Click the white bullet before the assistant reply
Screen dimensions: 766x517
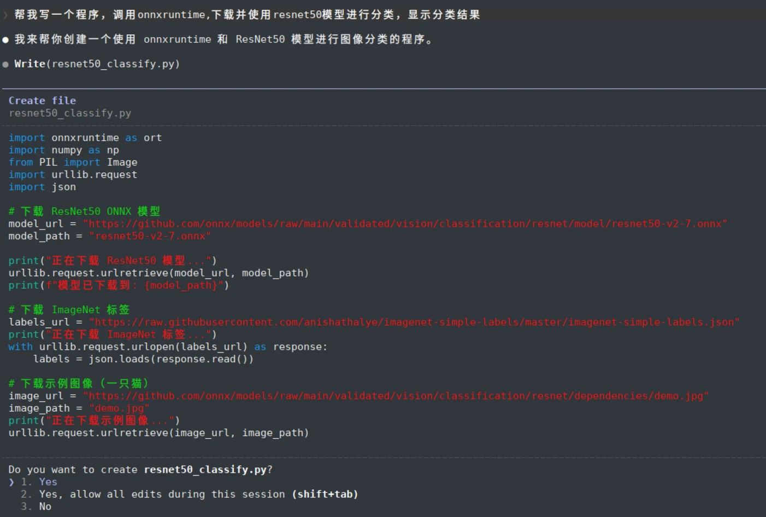(x=5, y=40)
